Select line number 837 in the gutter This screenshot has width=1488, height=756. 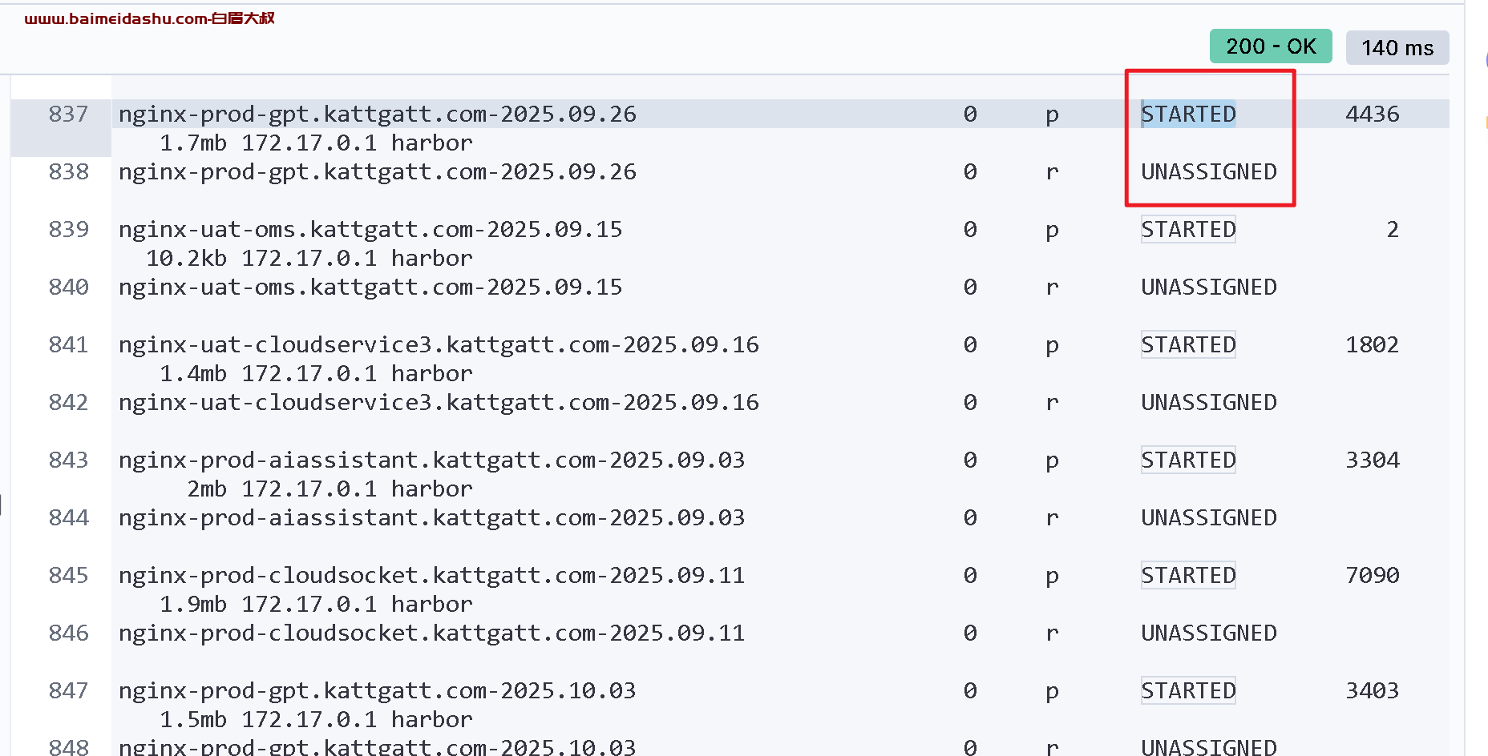[68, 114]
